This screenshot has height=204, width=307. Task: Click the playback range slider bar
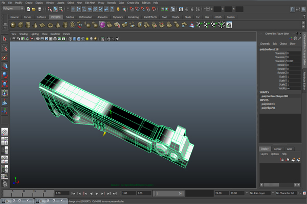[168, 193]
